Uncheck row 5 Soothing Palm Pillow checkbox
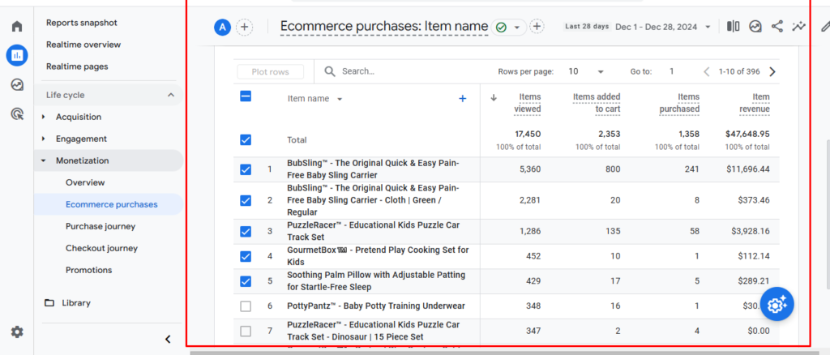The height and width of the screenshot is (355, 830). coord(246,281)
